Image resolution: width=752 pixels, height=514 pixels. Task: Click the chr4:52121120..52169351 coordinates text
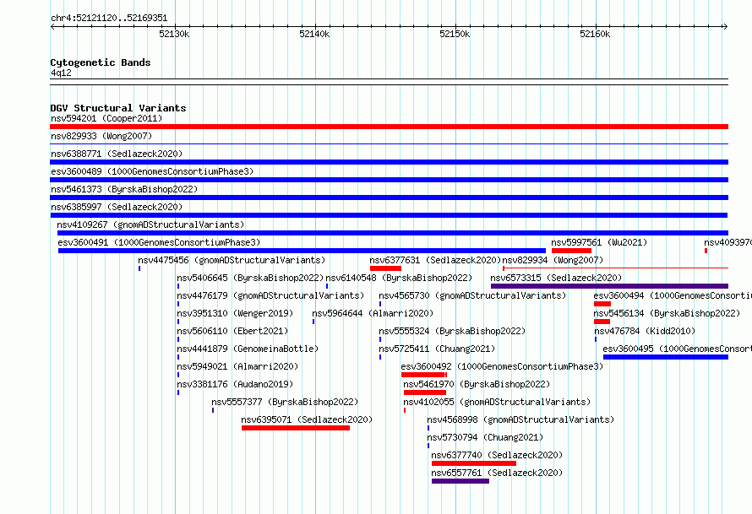(x=109, y=19)
